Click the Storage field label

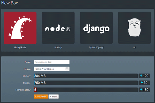[27, 83]
